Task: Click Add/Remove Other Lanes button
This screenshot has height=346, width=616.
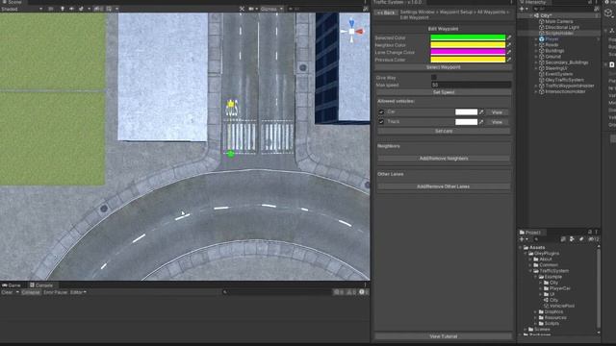Action: (x=444, y=186)
